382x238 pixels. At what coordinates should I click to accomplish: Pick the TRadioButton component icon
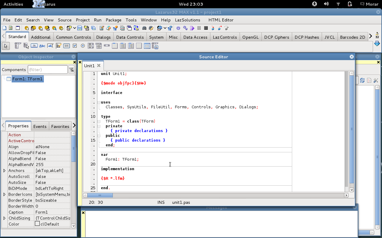point(83,46)
